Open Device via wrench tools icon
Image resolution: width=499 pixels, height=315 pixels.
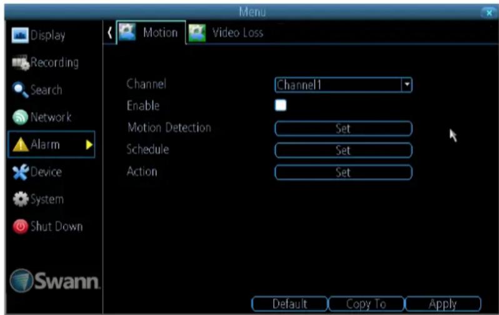(x=21, y=172)
